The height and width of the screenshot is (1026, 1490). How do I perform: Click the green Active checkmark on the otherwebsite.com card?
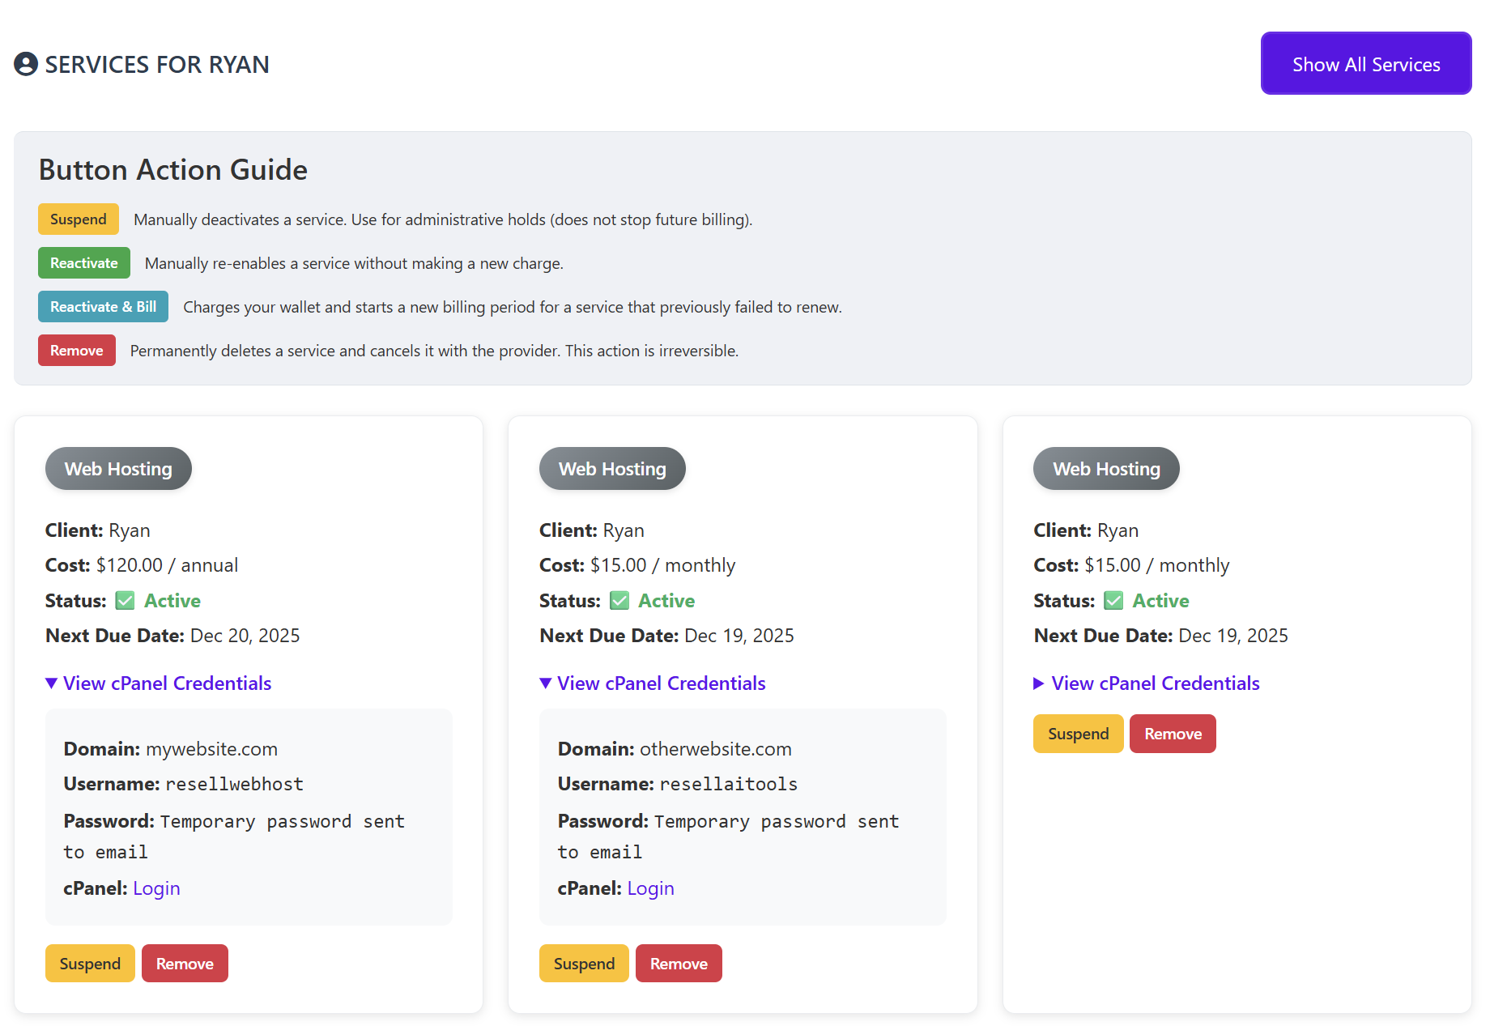point(619,600)
